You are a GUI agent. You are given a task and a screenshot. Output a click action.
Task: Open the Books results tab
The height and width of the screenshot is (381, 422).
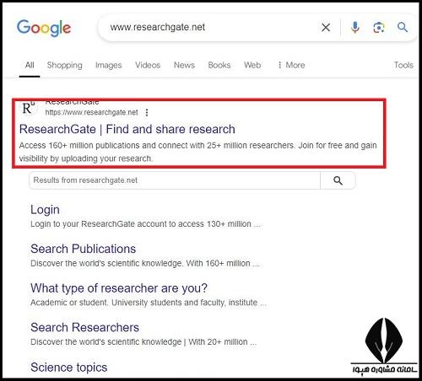tap(219, 65)
